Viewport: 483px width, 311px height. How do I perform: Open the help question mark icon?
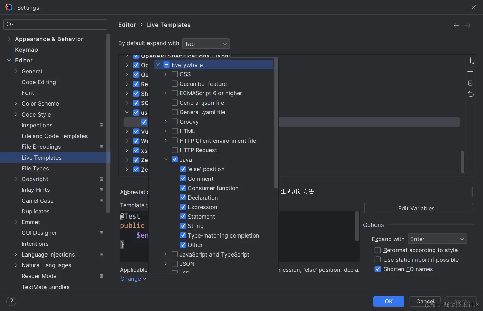[x=11, y=301]
